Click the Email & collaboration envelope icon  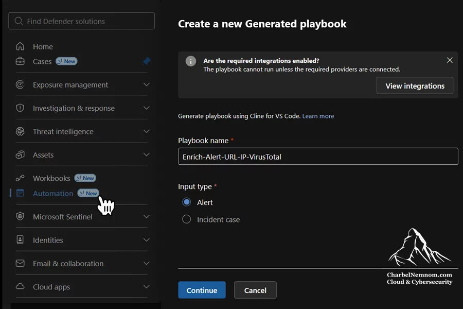click(20, 263)
